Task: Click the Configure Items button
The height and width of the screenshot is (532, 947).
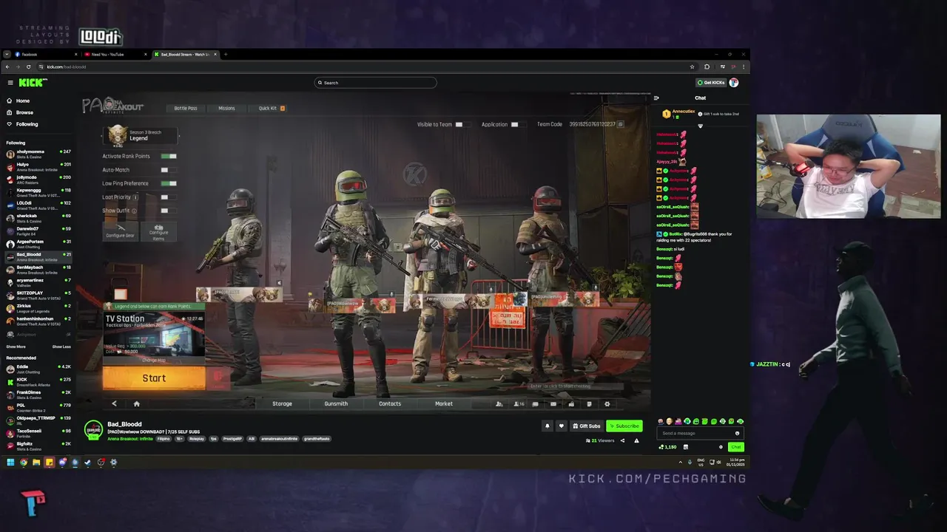Action: pyautogui.click(x=158, y=231)
